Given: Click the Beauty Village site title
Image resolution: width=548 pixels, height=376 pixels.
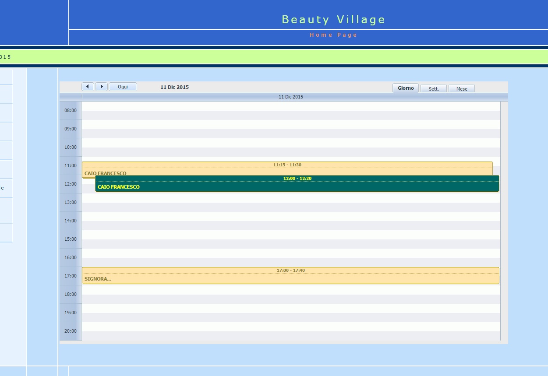Looking at the screenshot, I should click(x=334, y=20).
